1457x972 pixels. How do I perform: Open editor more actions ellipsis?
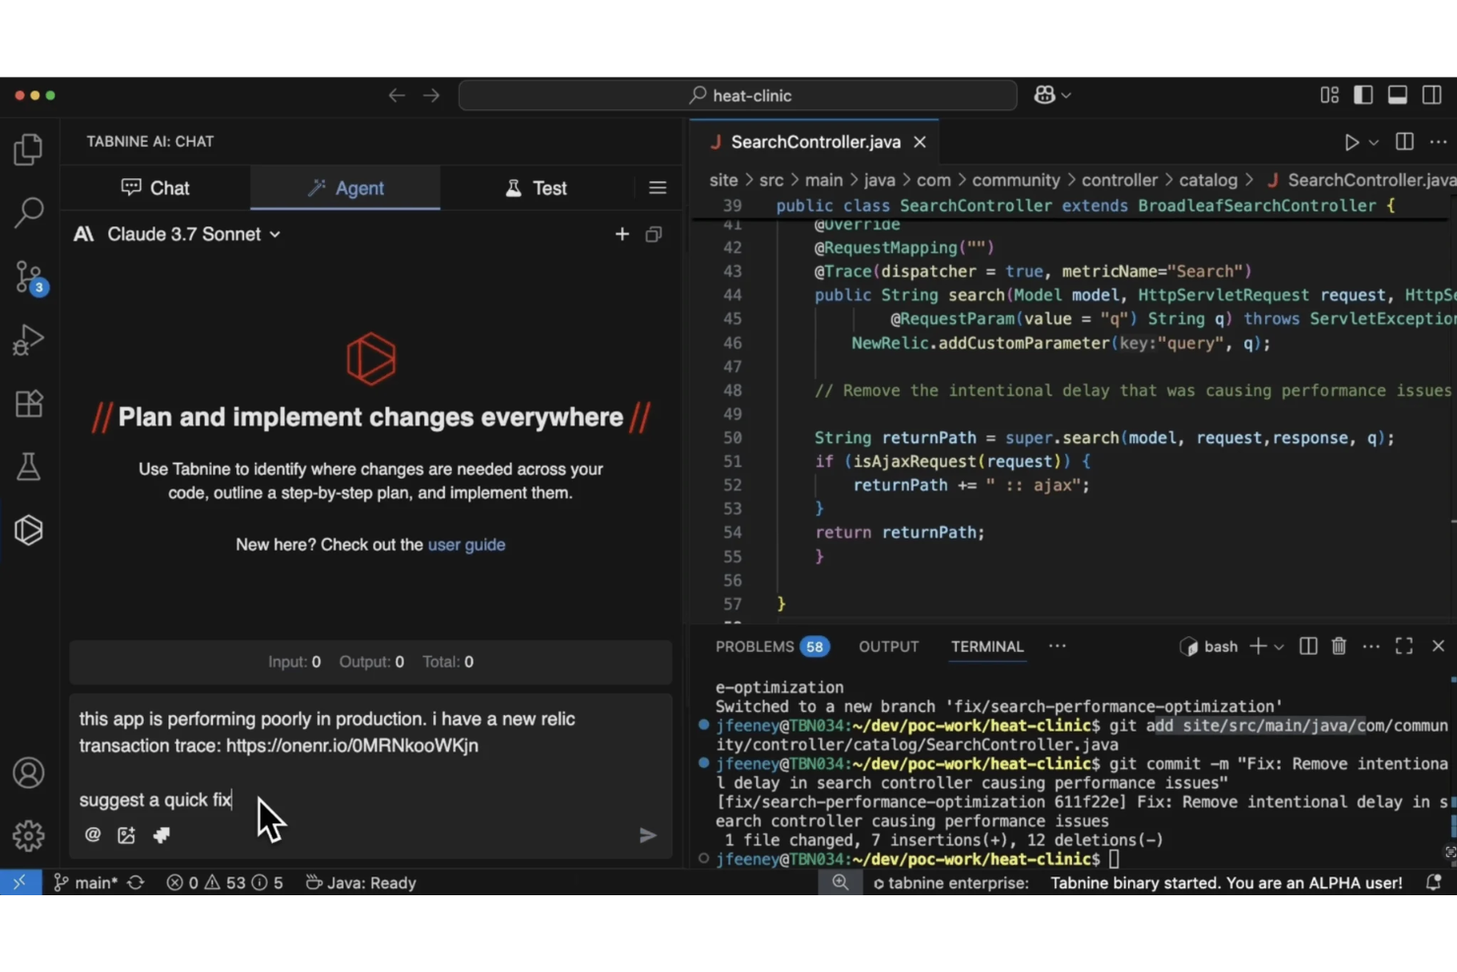(1438, 142)
